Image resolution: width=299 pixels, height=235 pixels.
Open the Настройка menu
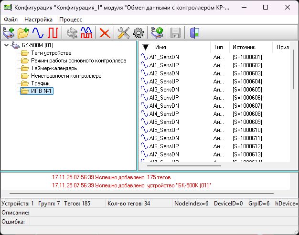[38, 20]
